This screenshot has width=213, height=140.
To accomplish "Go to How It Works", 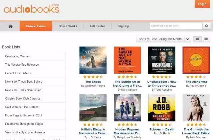I will [68, 26].
